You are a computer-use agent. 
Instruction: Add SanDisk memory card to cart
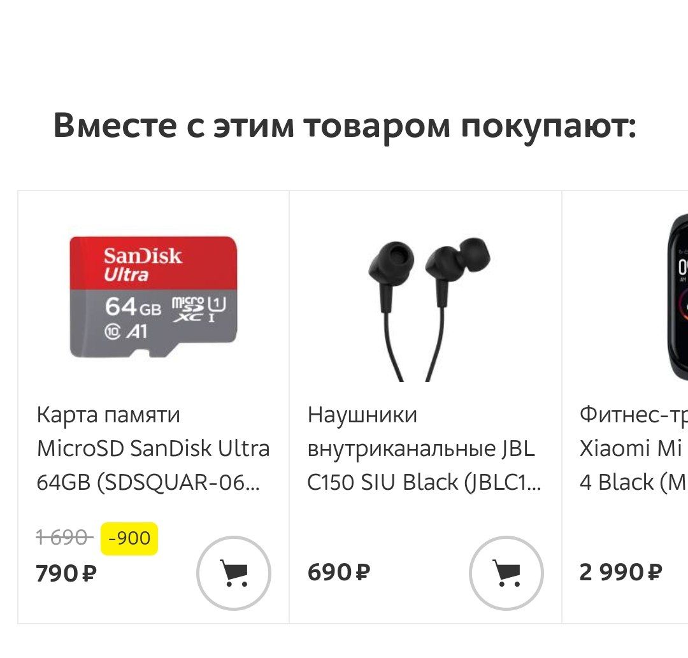(x=233, y=573)
